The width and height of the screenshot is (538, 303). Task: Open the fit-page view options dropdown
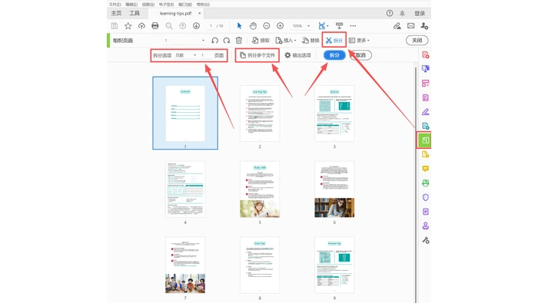[324, 25]
